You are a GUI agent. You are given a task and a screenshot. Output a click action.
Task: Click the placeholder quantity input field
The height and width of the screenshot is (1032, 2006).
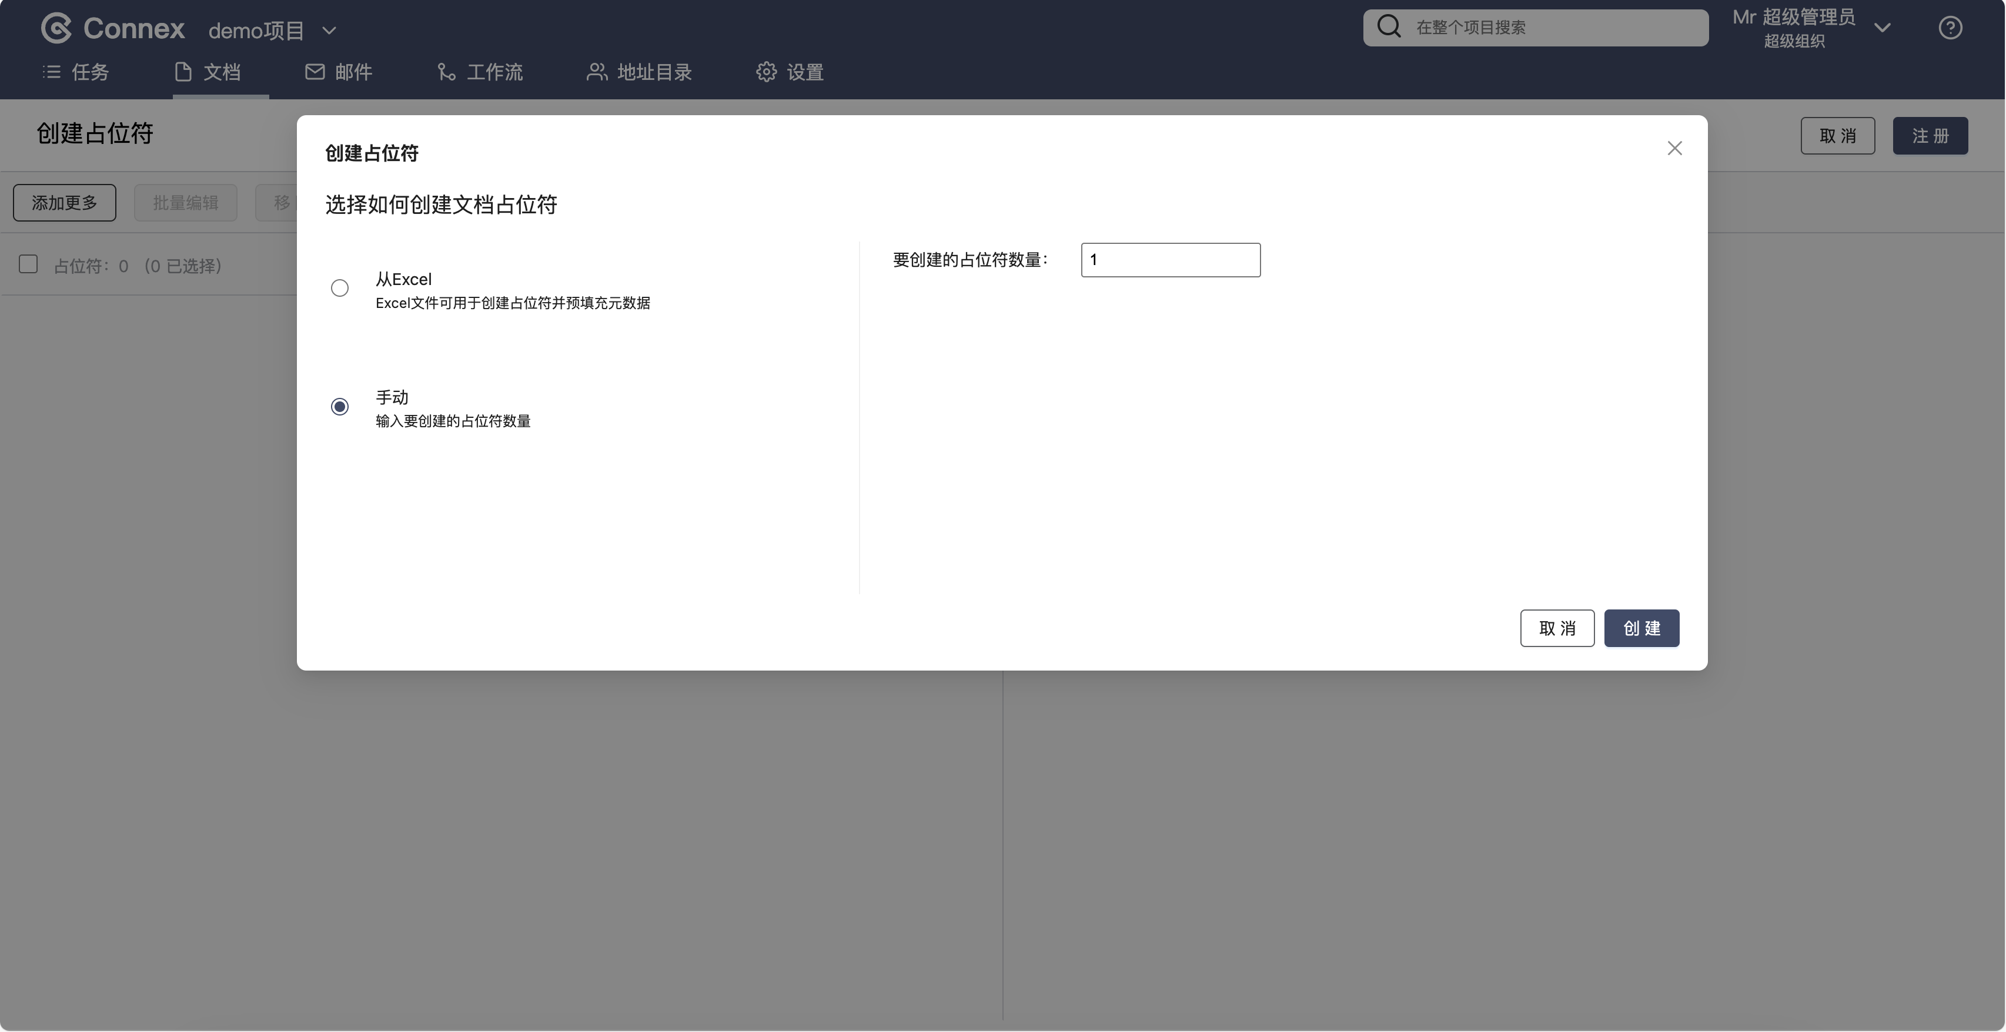[x=1169, y=260]
